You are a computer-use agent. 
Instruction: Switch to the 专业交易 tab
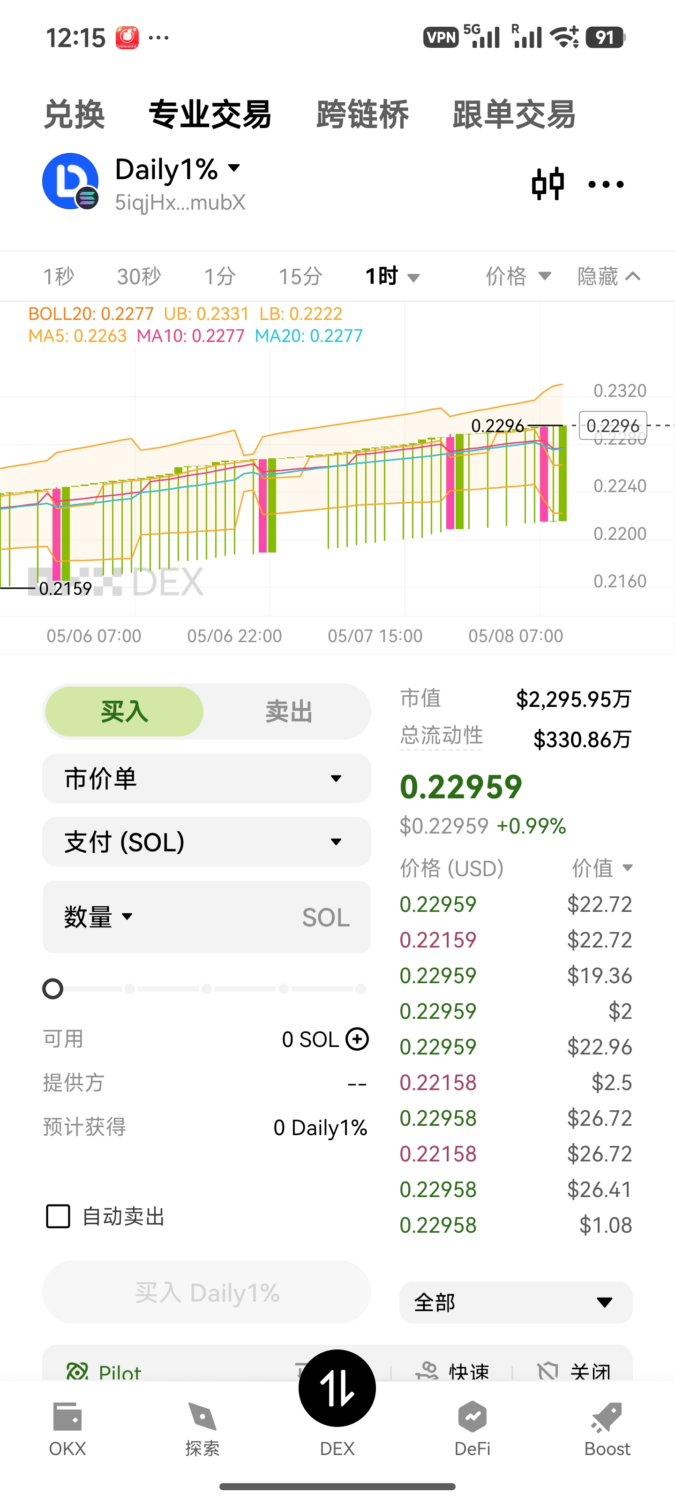pos(210,114)
